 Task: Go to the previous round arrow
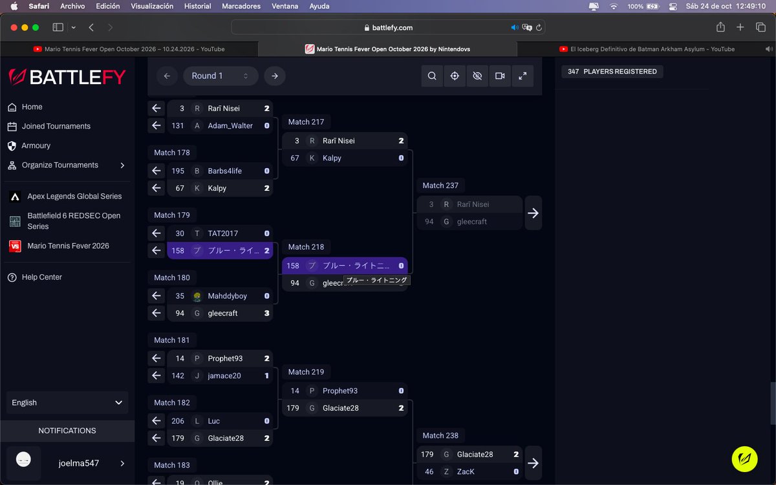click(167, 76)
